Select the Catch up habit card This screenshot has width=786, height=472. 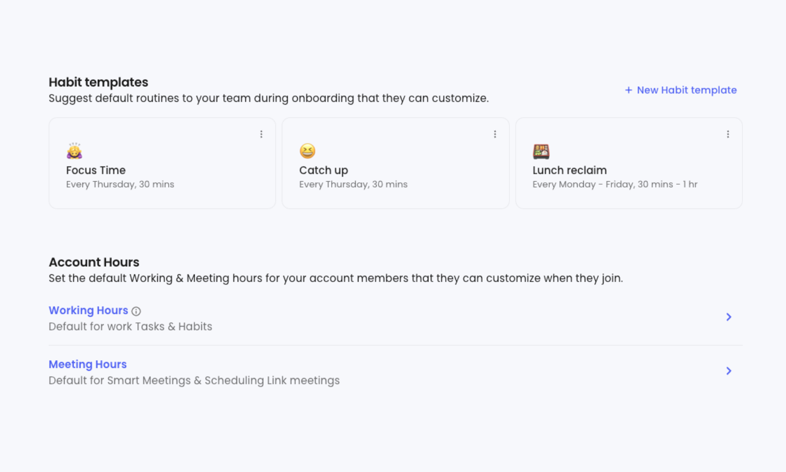pyautogui.click(x=395, y=163)
